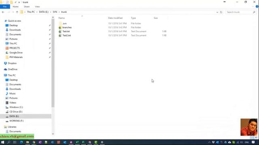Sort files by Type column
The height and width of the screenshot is (145, 259).
(133, 18)
